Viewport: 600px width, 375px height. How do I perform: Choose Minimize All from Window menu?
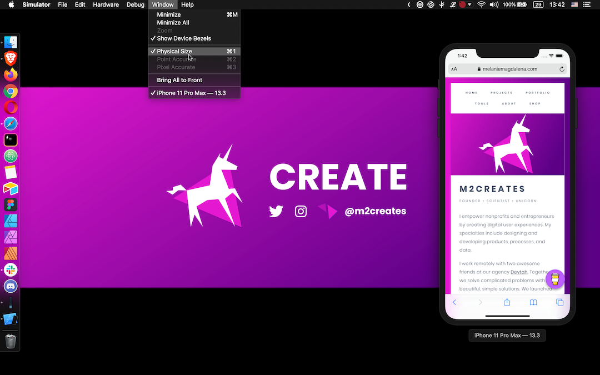tap(173, 23)
